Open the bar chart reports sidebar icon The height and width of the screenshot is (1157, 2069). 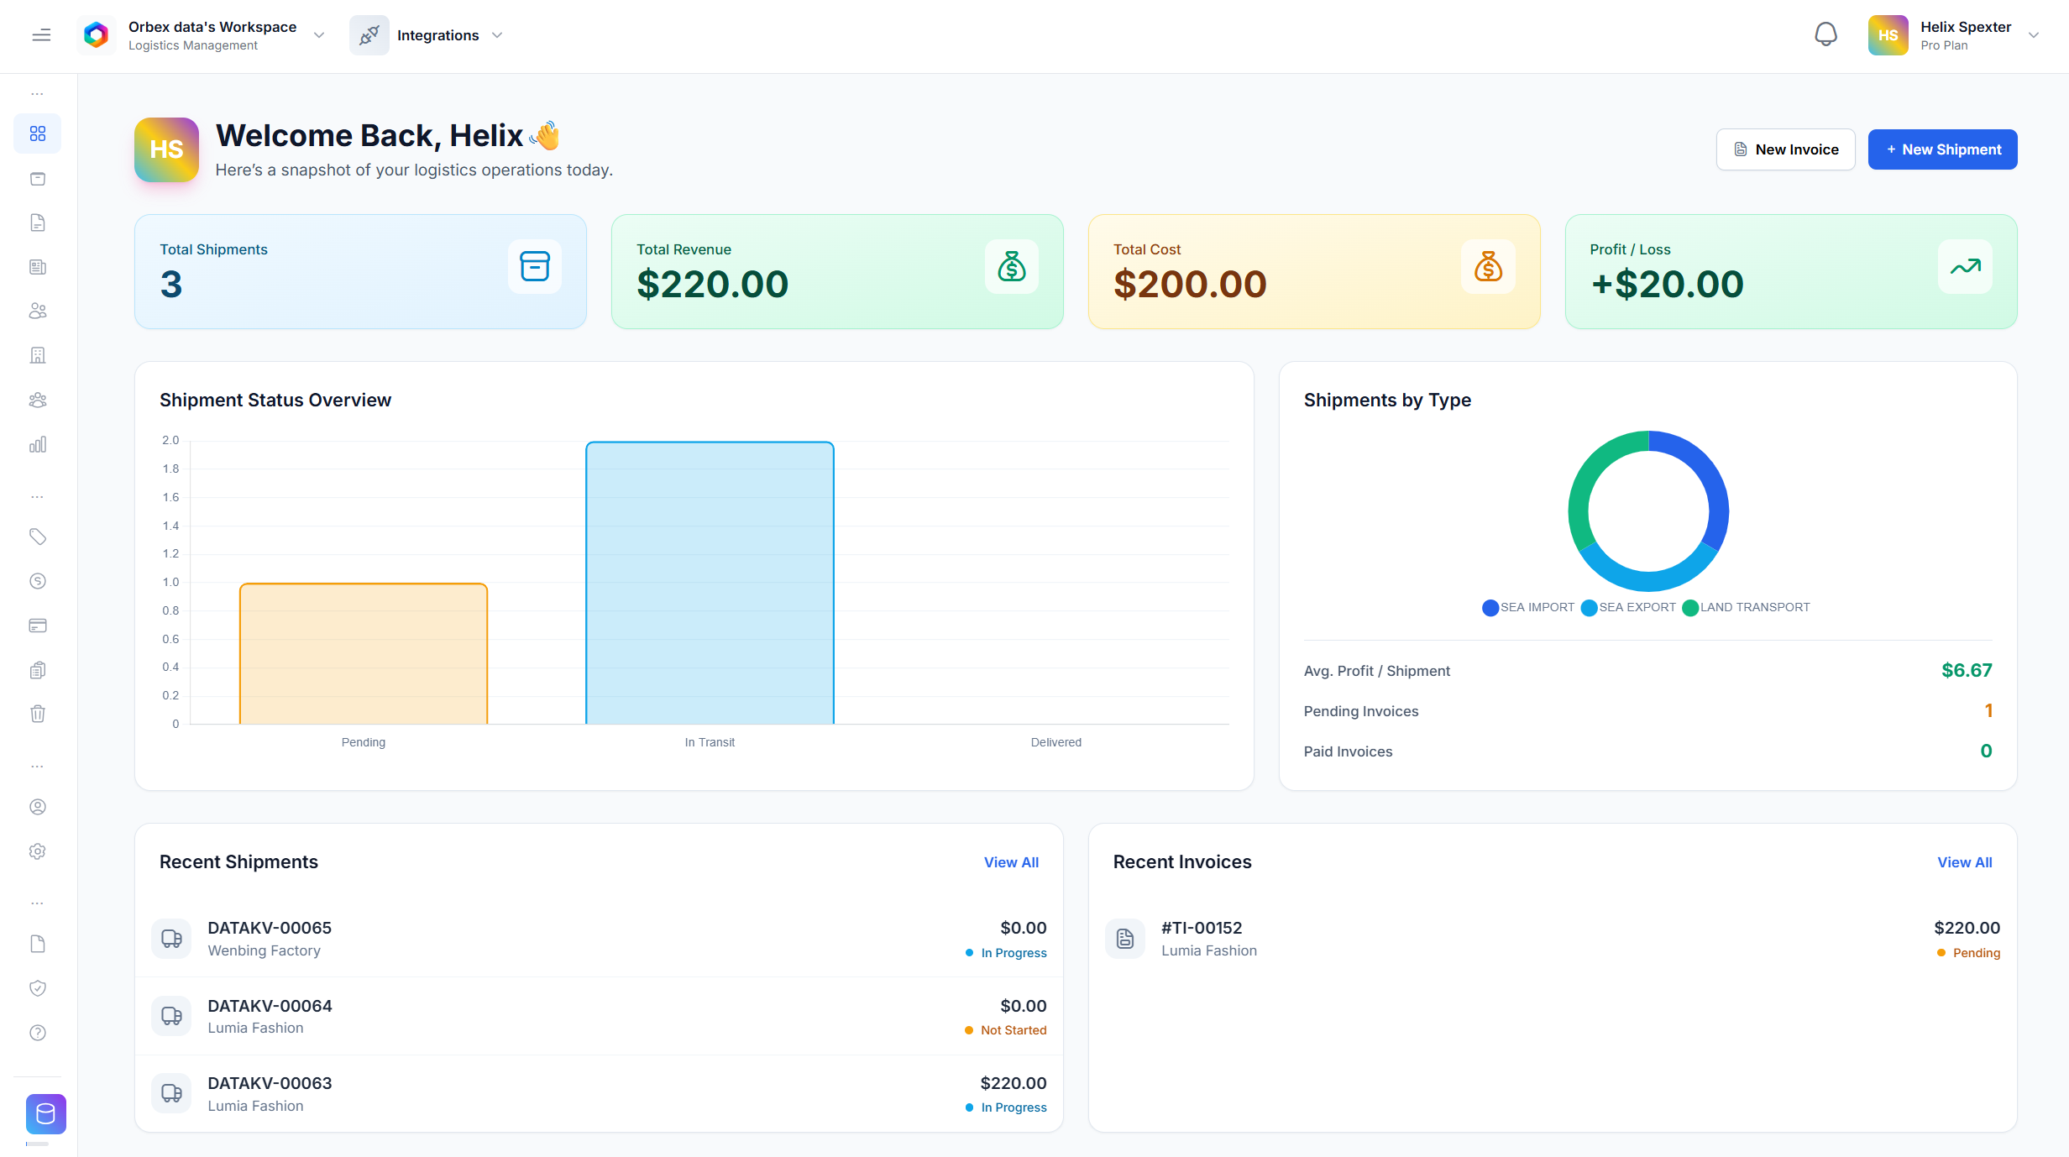tap(38, 445)
